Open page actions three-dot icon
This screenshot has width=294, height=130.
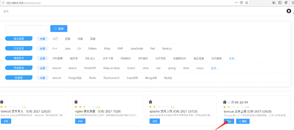click(236, 3)
